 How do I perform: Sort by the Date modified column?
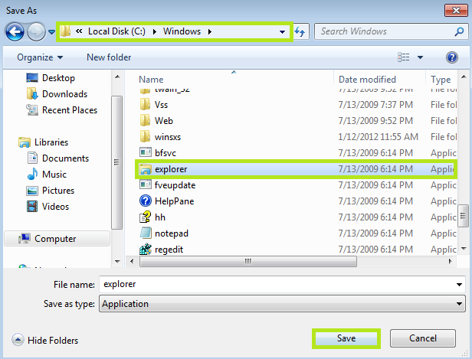368,80
